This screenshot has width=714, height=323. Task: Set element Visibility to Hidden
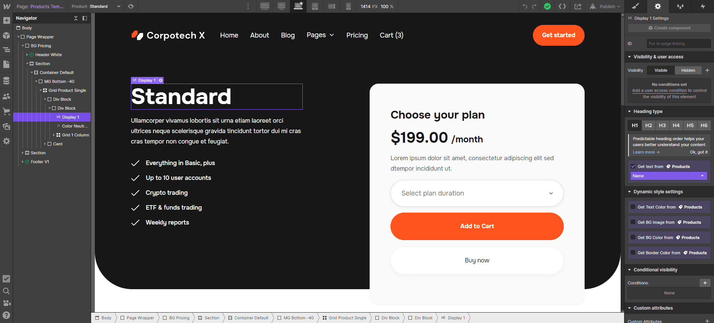pyautogui.click(x=688, y=70)
